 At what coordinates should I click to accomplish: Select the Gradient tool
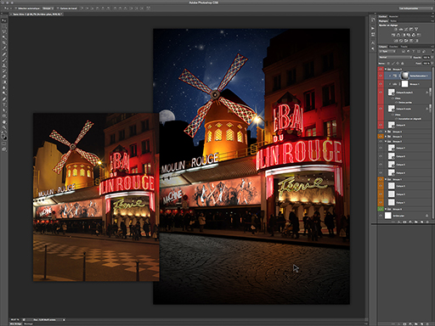coord(4,81)
